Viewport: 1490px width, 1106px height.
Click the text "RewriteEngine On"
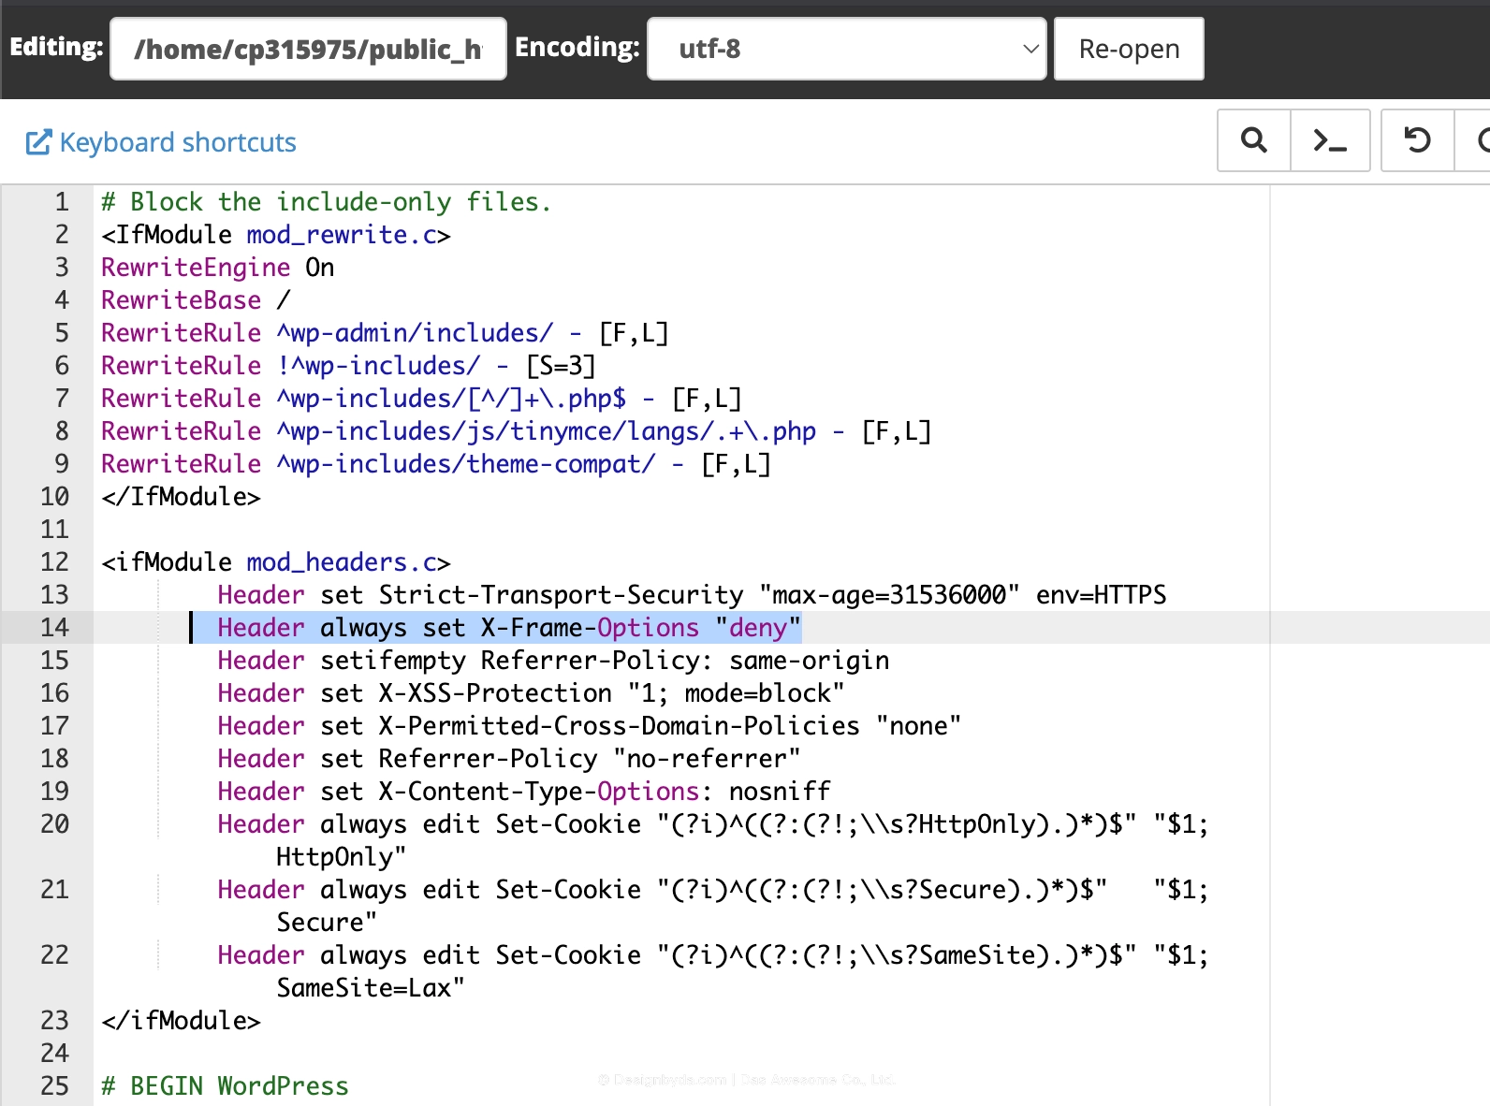[x=217, y=268]
